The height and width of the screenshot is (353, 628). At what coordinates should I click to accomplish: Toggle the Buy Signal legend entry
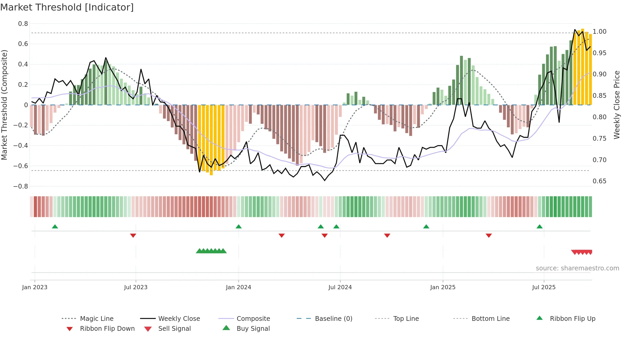click(x=246, y=328)
